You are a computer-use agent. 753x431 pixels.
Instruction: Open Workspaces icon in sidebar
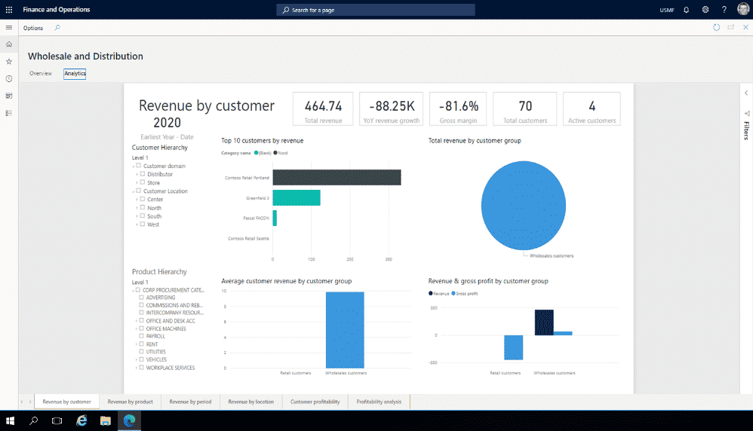(8, 96)
